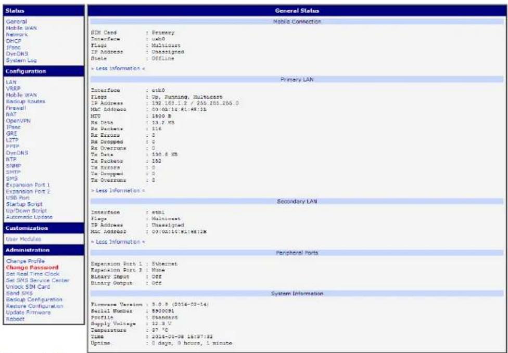Click the Mobile Connection State Offline value
The height and width of the screenshot is (353, 508).
(162, 59)
